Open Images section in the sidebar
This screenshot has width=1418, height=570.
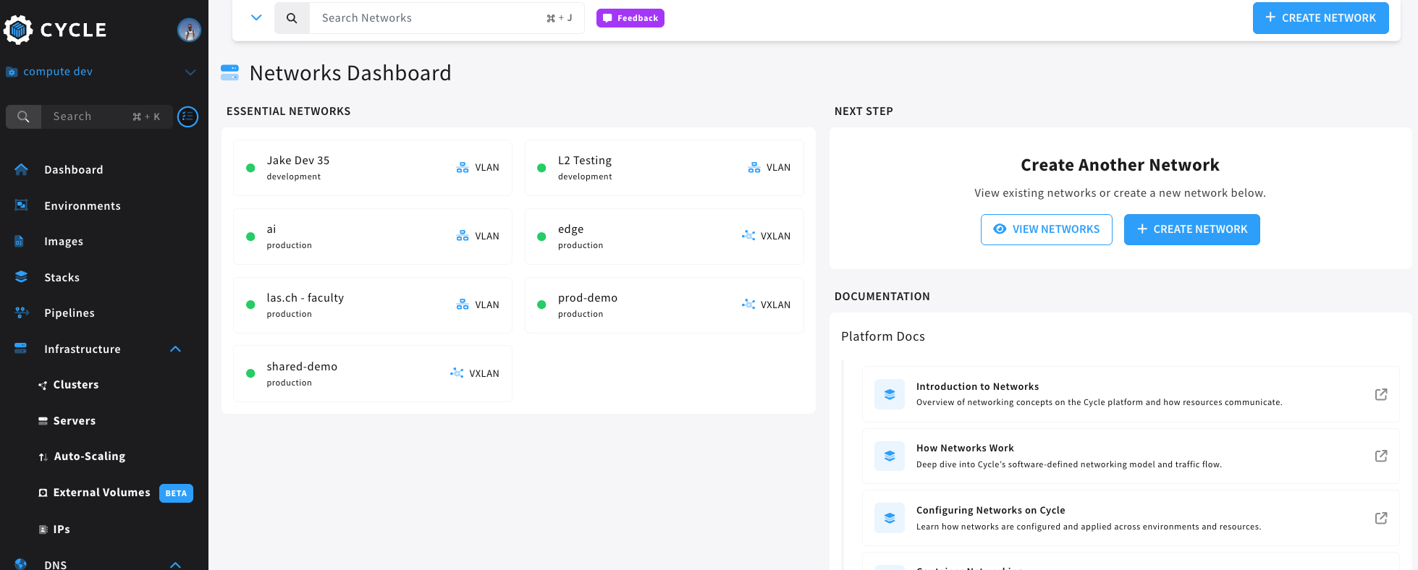pos(64,242)
